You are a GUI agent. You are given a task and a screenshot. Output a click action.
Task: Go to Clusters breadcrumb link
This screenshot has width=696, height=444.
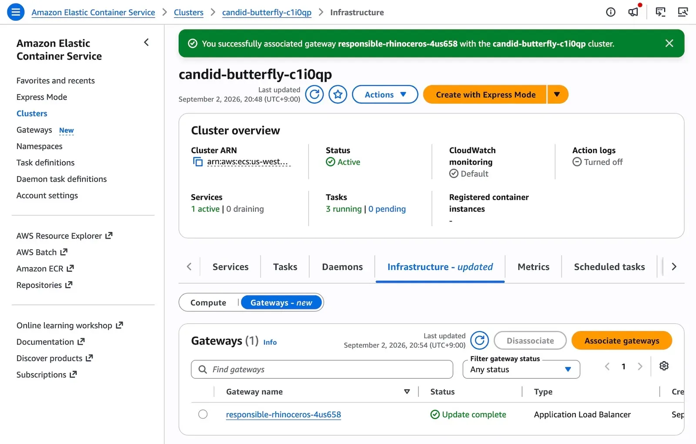click(x=189, y=12)
